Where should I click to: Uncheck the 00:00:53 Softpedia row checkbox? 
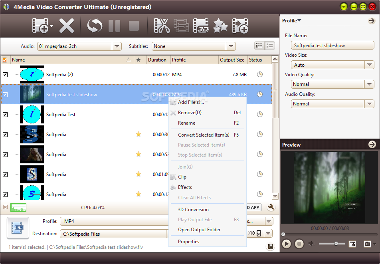(5, 155)
